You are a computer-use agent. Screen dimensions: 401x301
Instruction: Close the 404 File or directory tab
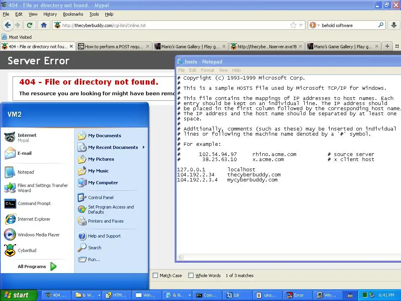click(71, 46)
